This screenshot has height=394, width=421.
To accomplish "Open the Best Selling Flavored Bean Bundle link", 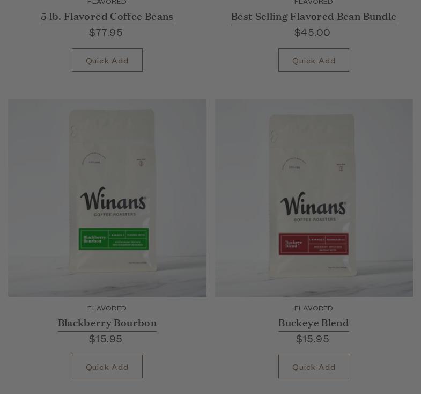I will (x=314, y=17).
